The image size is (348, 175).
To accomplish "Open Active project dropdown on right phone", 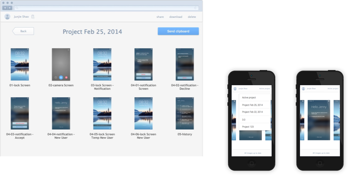I will click(333, 89).
